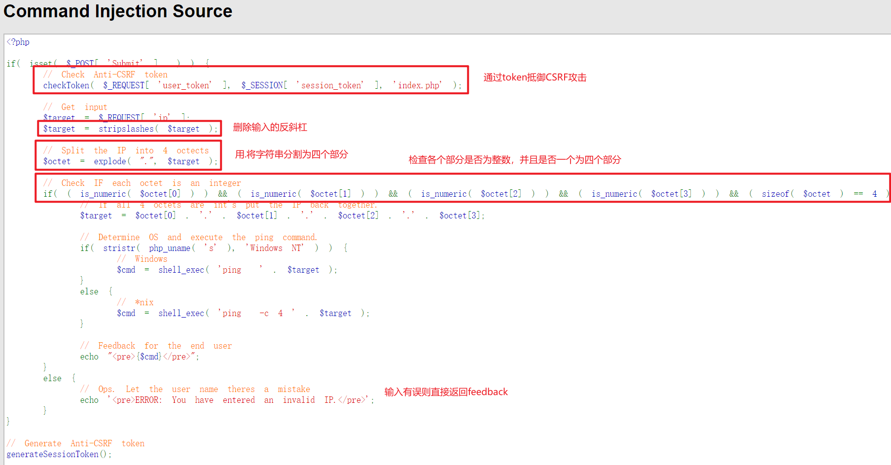Click the '<?php' opening tag
Image resolution: width=891 pixels, height=465 pixels.
coord(18,42)
